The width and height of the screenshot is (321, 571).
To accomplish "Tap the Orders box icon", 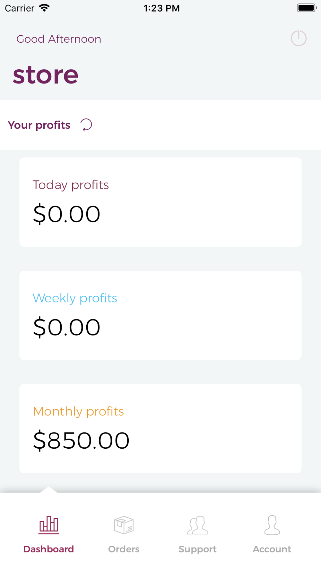I will pos(124,525).
